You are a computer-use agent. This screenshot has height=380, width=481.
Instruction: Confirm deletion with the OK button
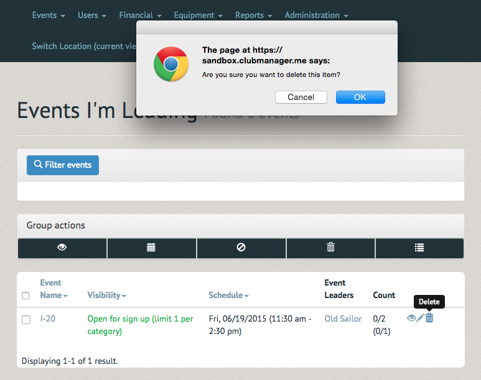360,97
